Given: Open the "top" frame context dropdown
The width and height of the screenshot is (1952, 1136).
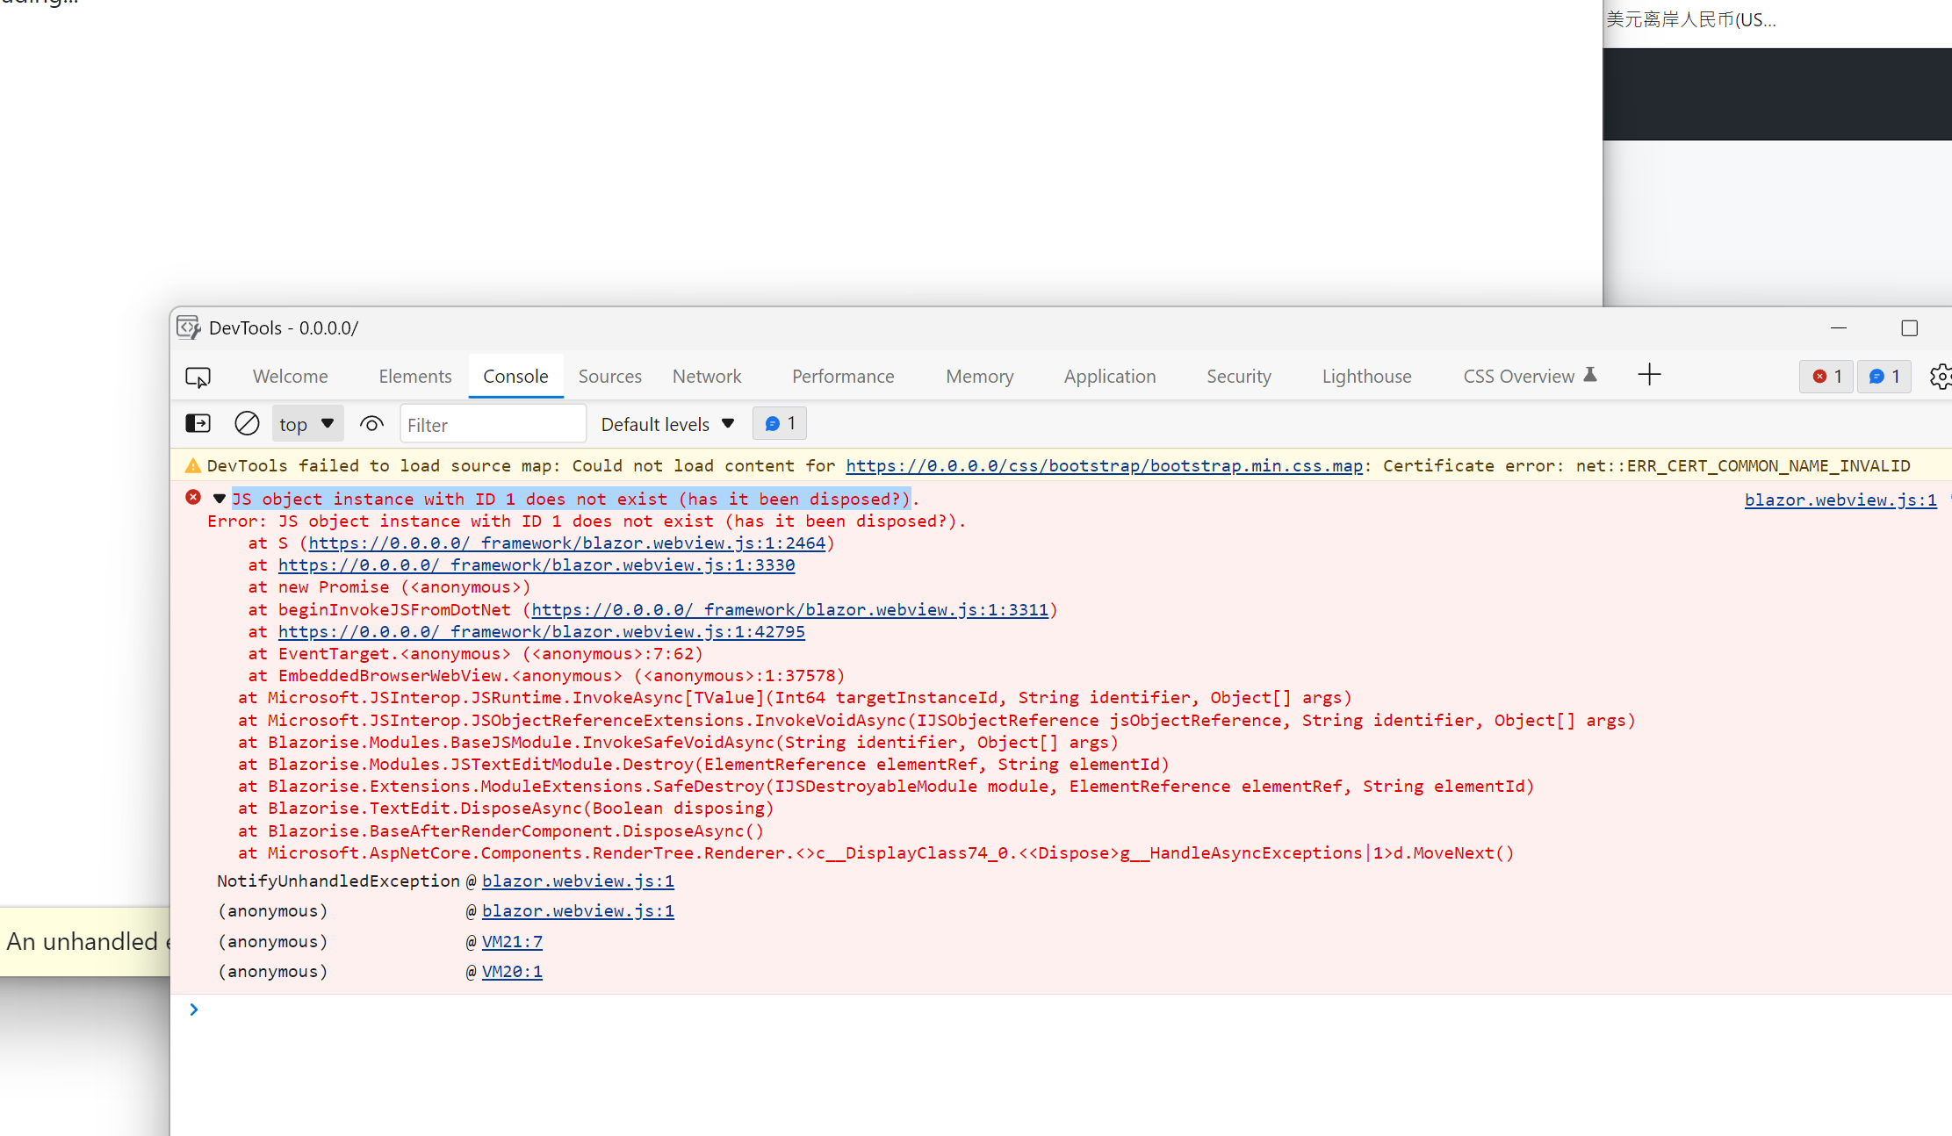Looking at the screenshot, I should click(x=306, y=423).
